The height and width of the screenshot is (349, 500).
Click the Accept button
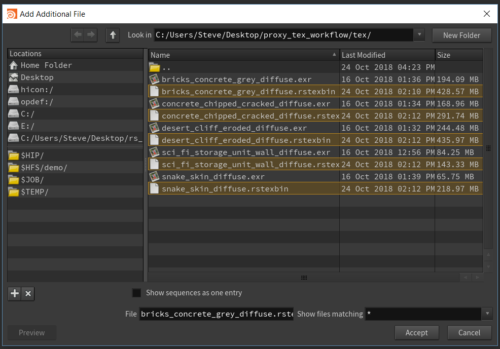coord(416,333)
